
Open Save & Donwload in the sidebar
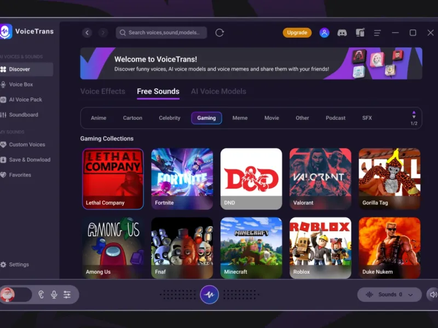pyautogui.click(x=26, y=160)
